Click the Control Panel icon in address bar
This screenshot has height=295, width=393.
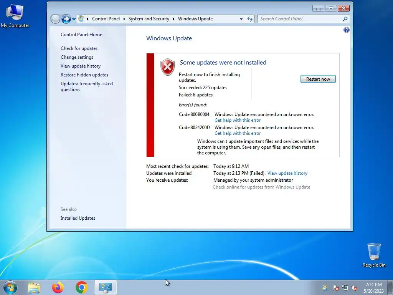[x=81, y=18]
